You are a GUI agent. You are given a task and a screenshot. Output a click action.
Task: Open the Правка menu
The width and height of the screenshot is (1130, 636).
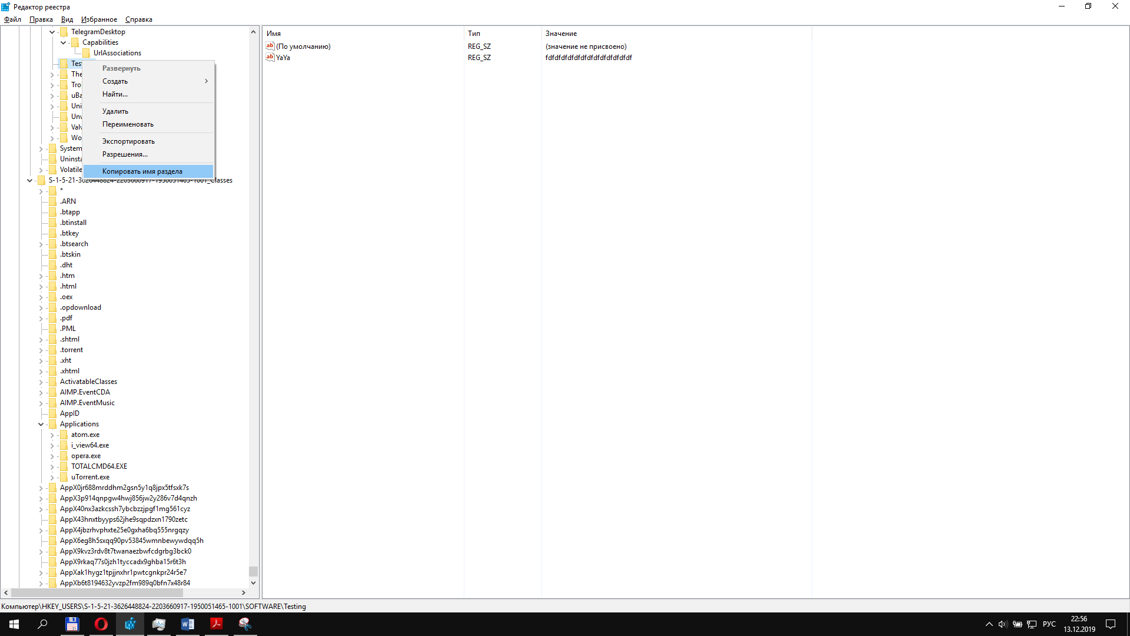(x=41, y=19)
